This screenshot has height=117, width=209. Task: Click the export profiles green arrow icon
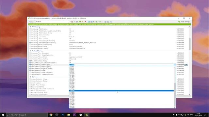coord(96,22)
